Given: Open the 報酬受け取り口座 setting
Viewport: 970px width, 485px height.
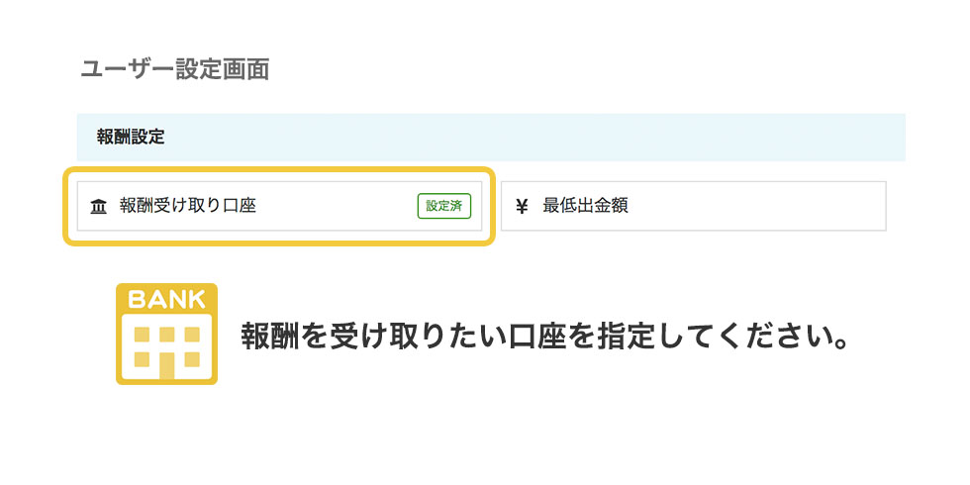Looking at the screenshot, I should point(279,206).
